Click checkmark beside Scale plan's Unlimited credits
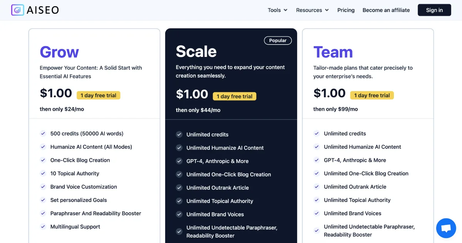Viewport: 462px width, 243px height. (x=179, y=135)
